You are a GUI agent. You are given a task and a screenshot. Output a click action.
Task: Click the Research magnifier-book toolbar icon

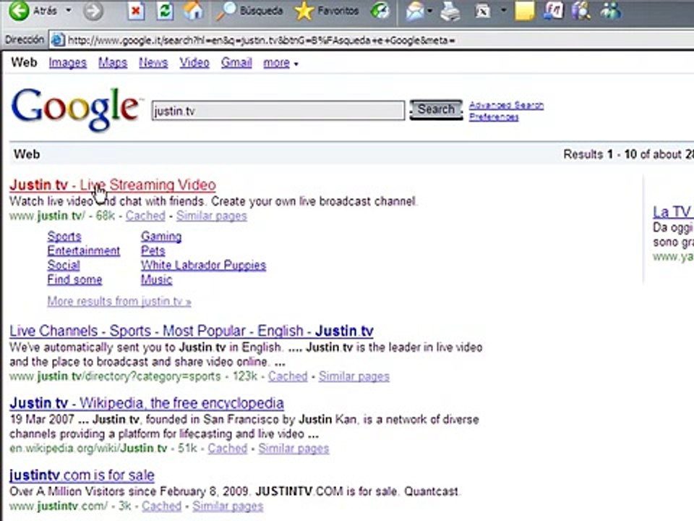[581, 11]
